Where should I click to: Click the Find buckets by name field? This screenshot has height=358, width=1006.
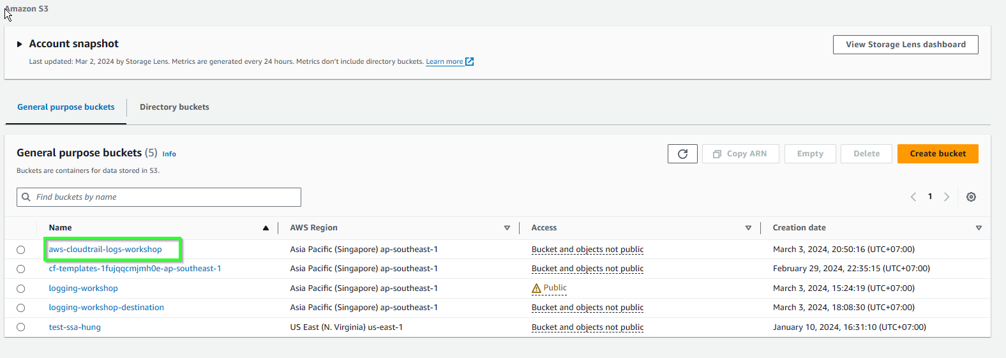tap(159, 197)
